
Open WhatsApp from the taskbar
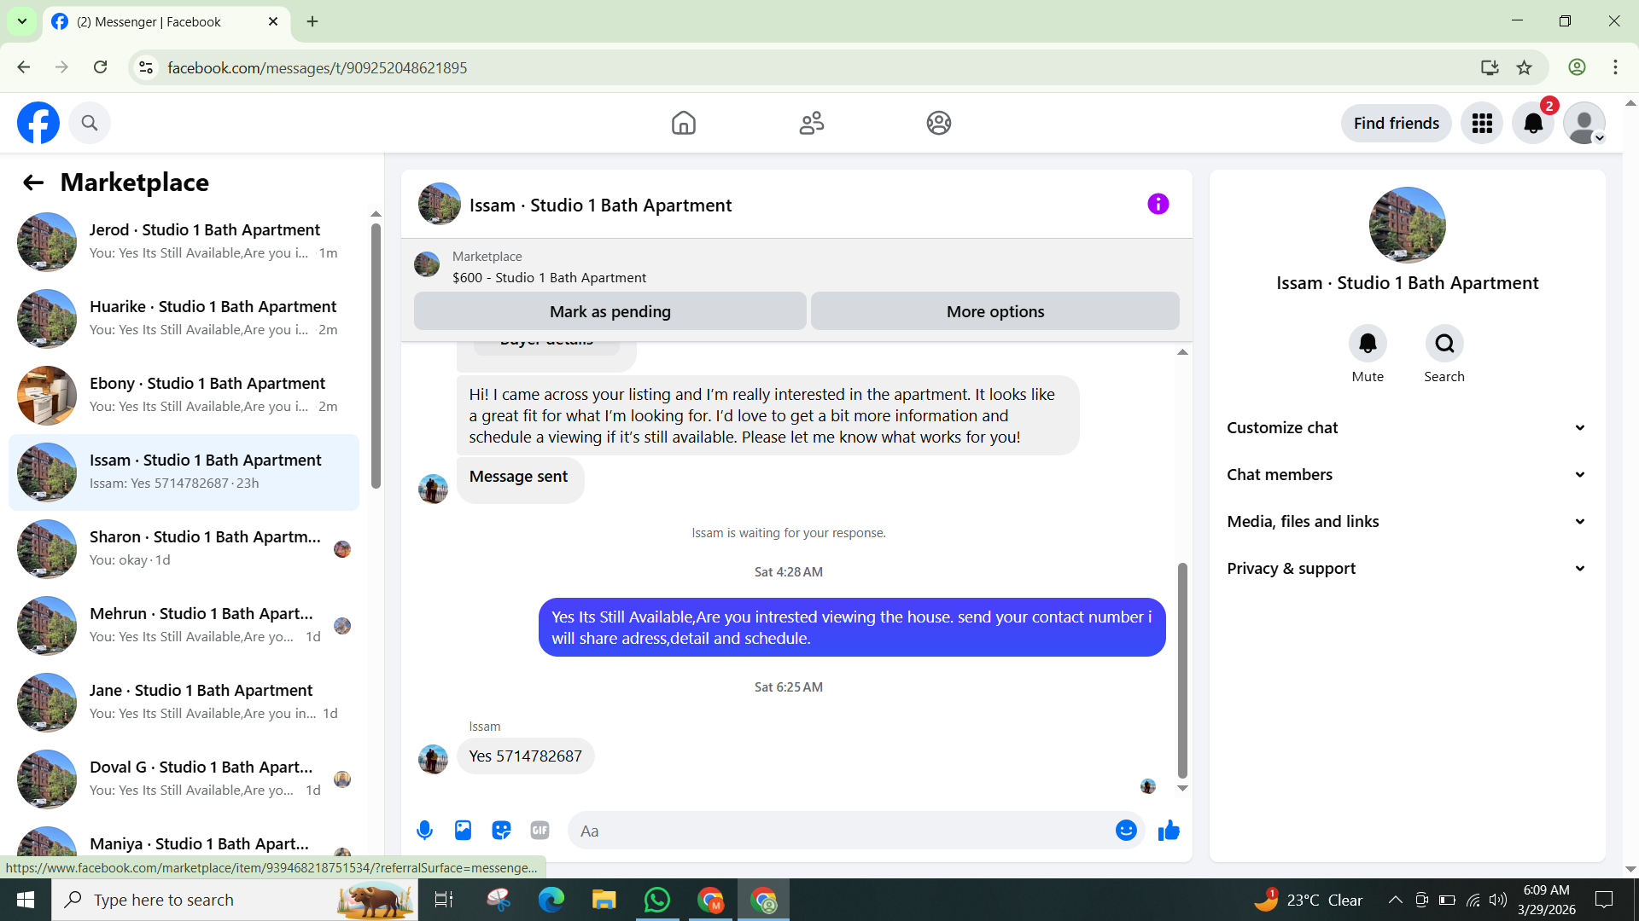click(657, 900)
